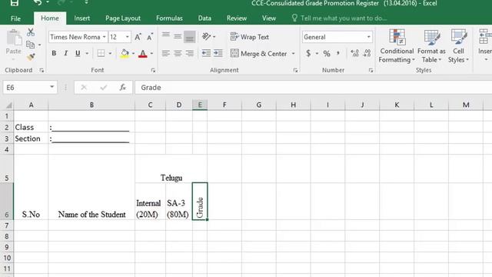This screenshot has width=492, height=277.
Task: Increase decimal places
Action: pyautogui.click(x=354, y=53)
